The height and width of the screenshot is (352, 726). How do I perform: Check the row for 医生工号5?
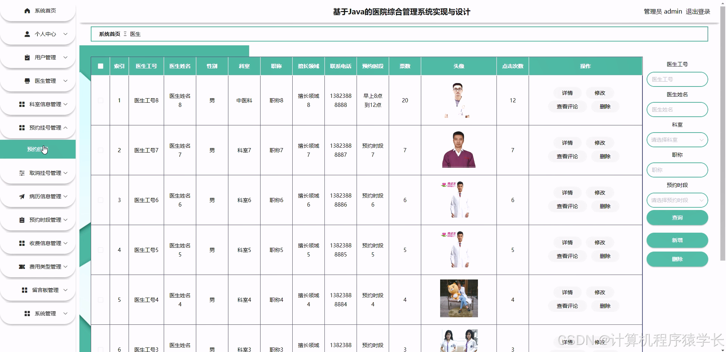[x=101, y=250]
